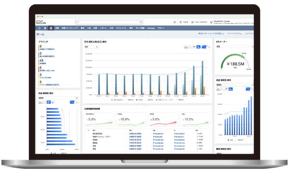Open the Feedback (フィードバック) speech bubble
289x173 pixels.
point(192,22)
